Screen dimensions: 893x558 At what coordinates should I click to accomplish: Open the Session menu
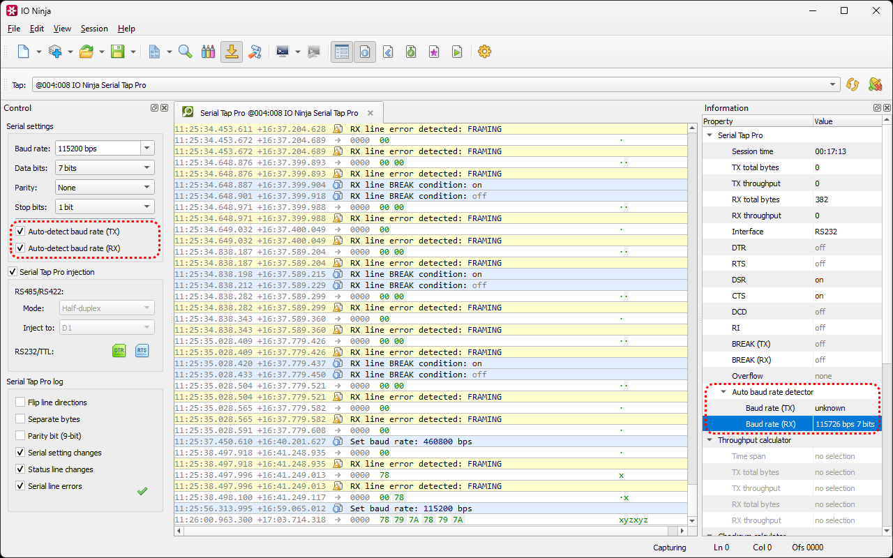[x=94, y=29]
